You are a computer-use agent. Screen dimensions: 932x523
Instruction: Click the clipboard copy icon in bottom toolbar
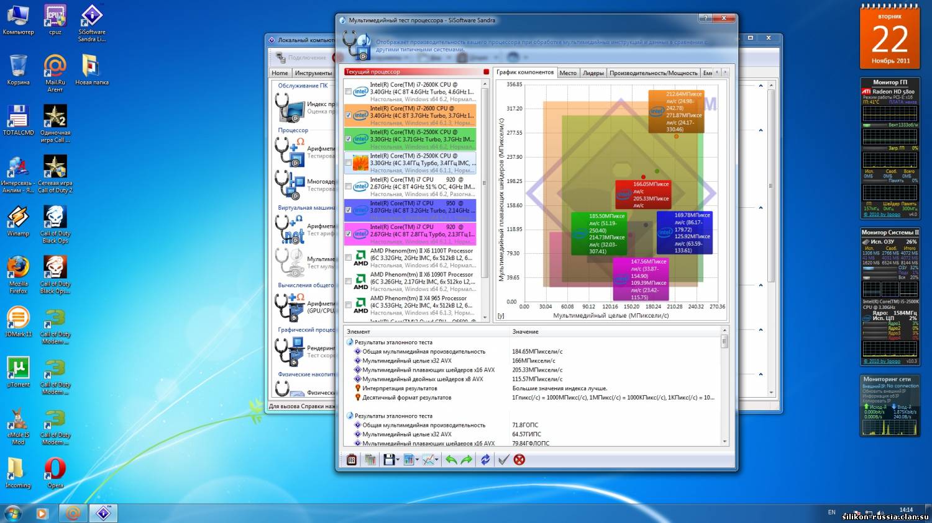352,460
